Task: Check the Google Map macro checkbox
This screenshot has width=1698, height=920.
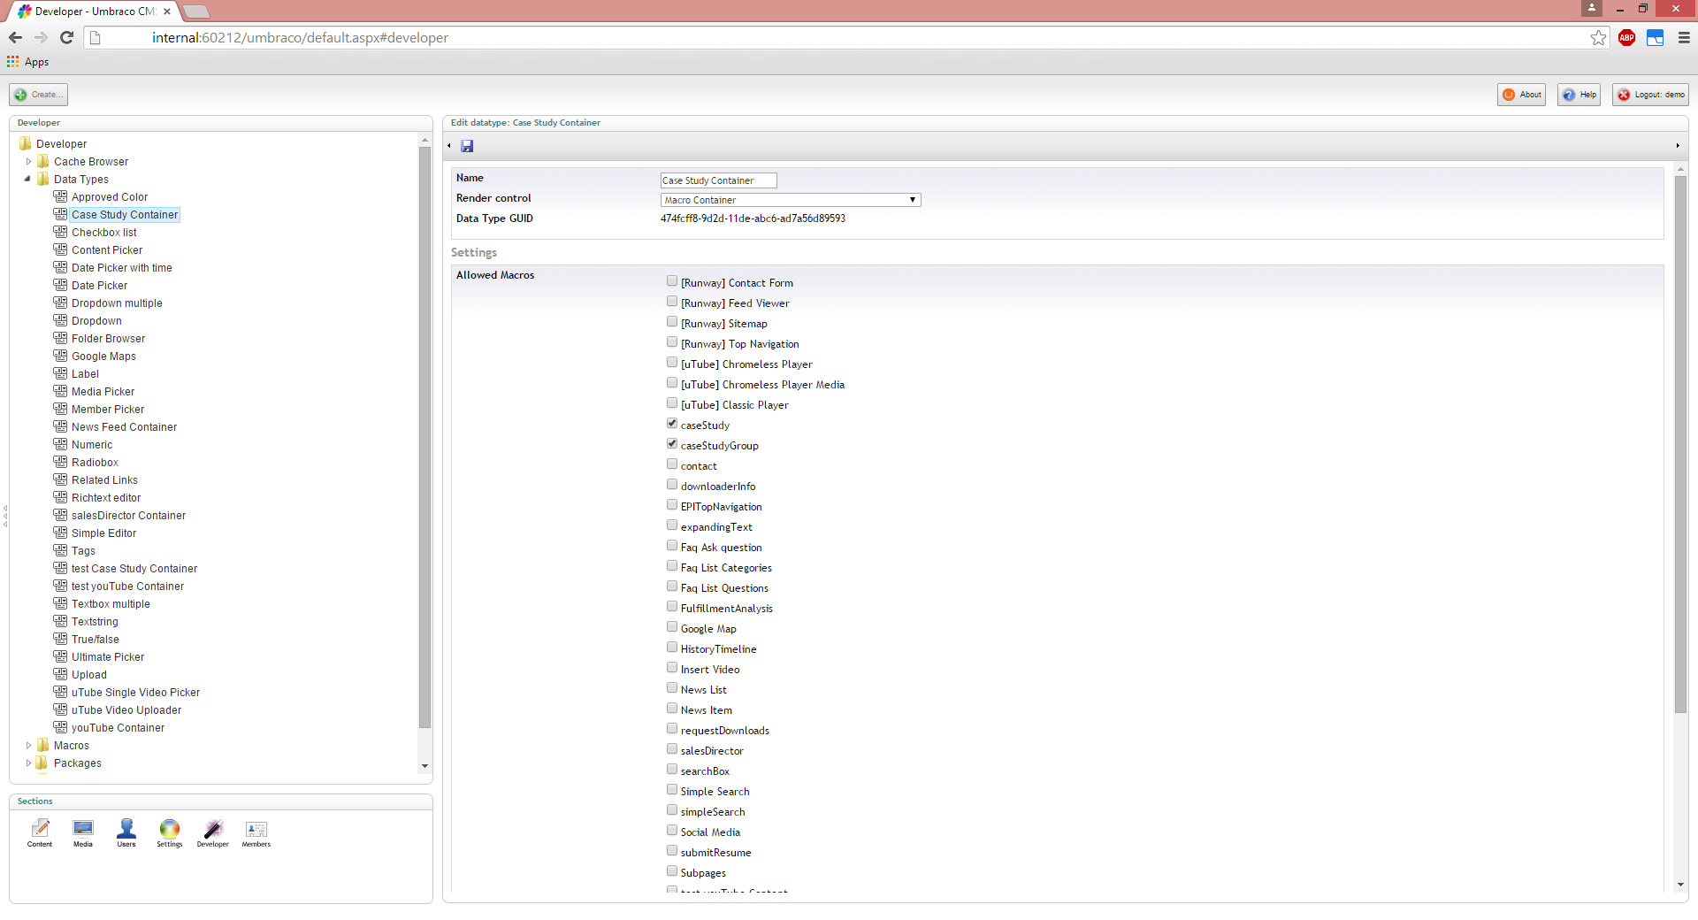Action: 672,627
